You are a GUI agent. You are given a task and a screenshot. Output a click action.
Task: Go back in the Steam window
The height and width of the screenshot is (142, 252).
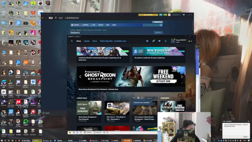click(43, 18)
